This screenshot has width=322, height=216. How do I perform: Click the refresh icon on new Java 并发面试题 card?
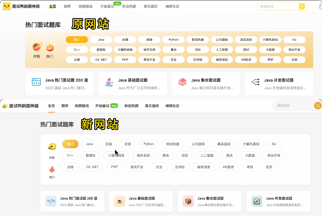click(256, 201)
